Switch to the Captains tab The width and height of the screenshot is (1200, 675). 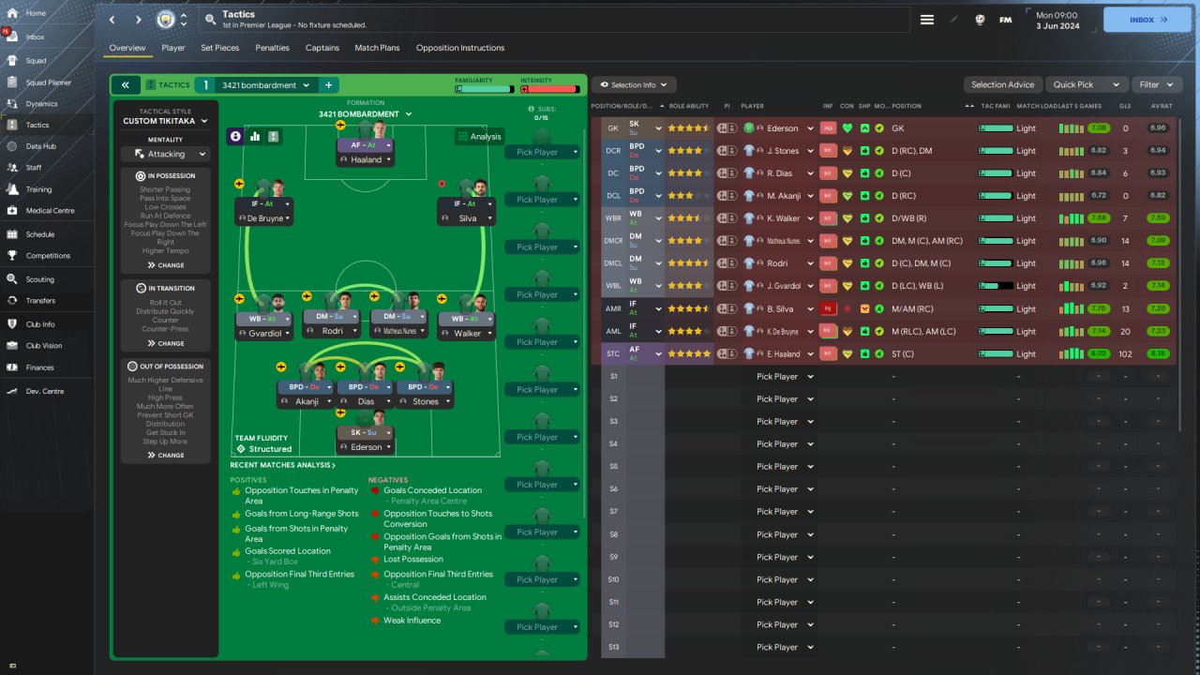coord(322,48)
